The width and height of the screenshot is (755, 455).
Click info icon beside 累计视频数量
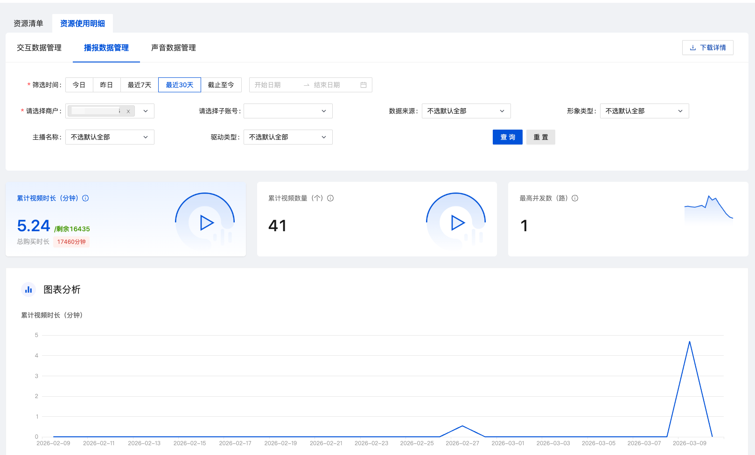(x=330, y=198)
